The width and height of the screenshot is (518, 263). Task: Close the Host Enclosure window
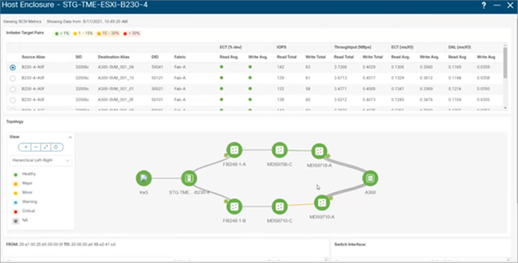510,5
